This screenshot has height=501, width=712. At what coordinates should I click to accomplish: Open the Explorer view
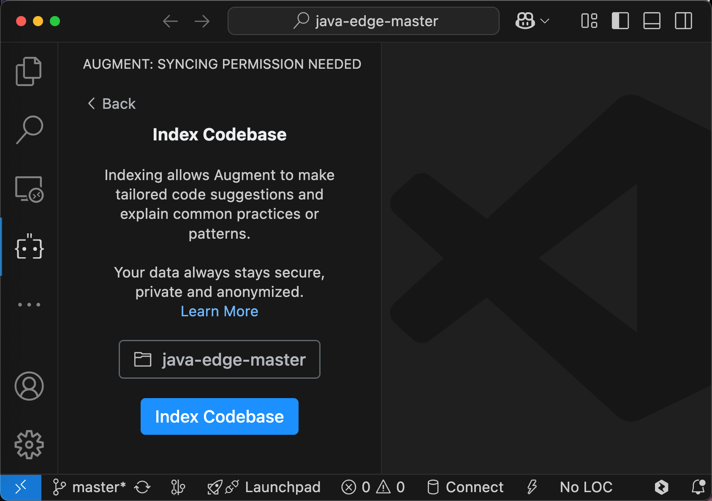tap(29, 71)
